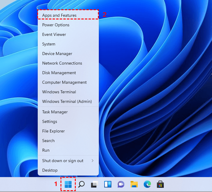Select Run in the context menu
212x192 pixels.
46,150
